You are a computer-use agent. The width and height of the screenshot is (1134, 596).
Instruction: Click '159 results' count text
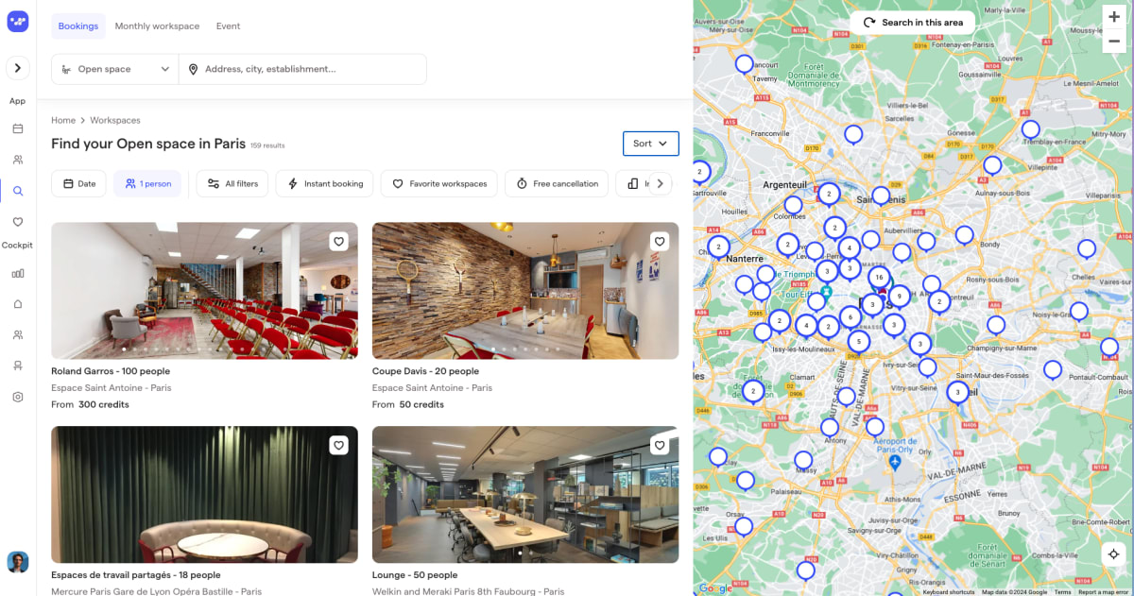(267, 145)
